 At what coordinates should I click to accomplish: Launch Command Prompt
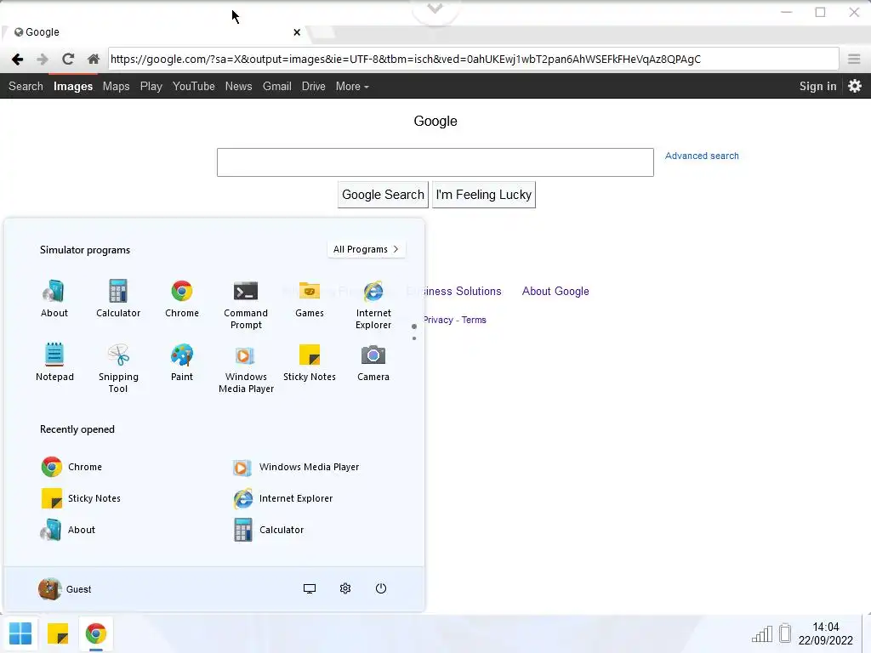[246, 304]
